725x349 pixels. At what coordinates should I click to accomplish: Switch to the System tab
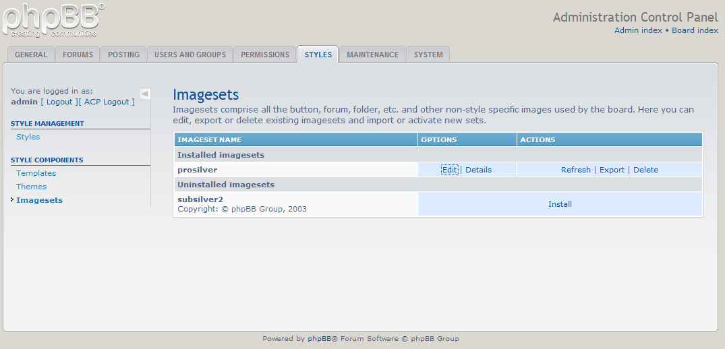(x=428, y=55)
